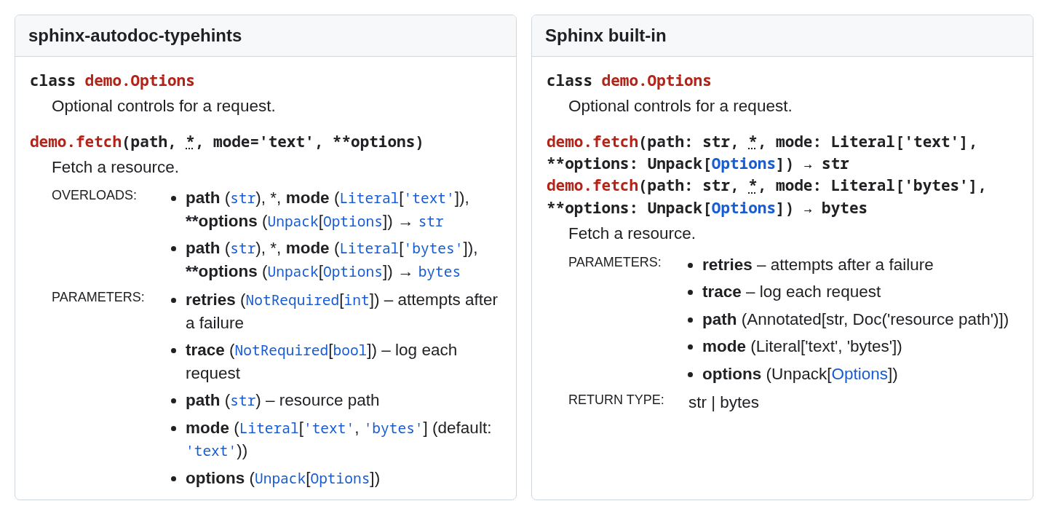Click the int type link of retries
Image resolution: width=1048 pixels, height=517 pixels.
pos(357,300)
